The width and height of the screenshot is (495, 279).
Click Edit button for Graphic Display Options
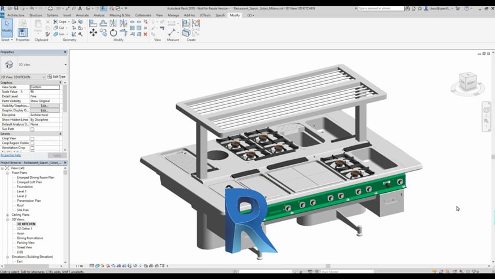(45, 110)
